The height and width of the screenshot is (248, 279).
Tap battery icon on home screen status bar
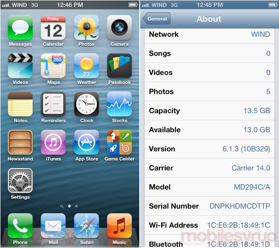coord(133,4)
